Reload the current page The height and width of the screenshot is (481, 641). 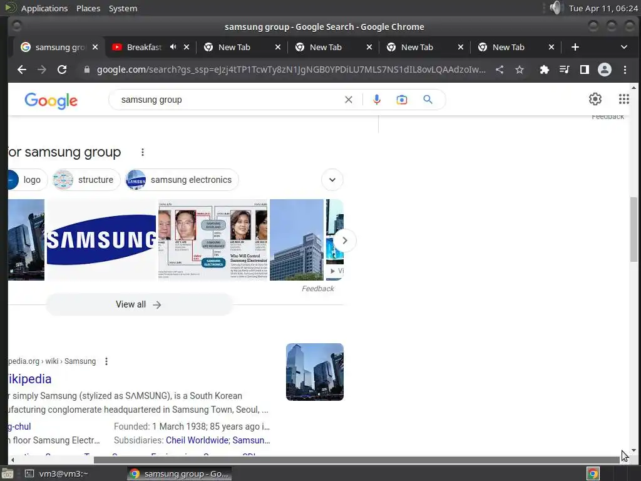coord(62,70)
